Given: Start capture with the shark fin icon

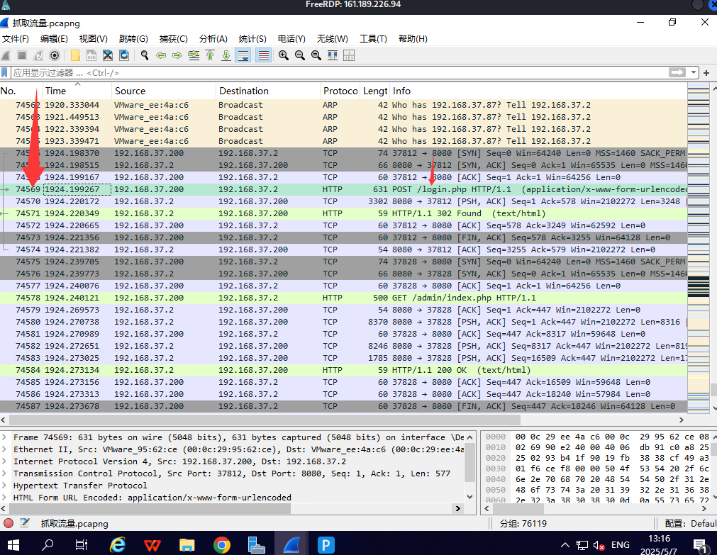Looking at the screenshot, I should click(6, 55).
